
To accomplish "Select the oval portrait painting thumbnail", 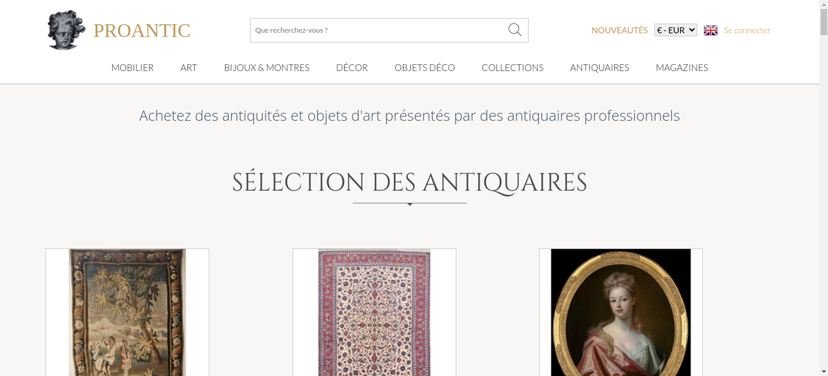I will [x=621, y=313].
